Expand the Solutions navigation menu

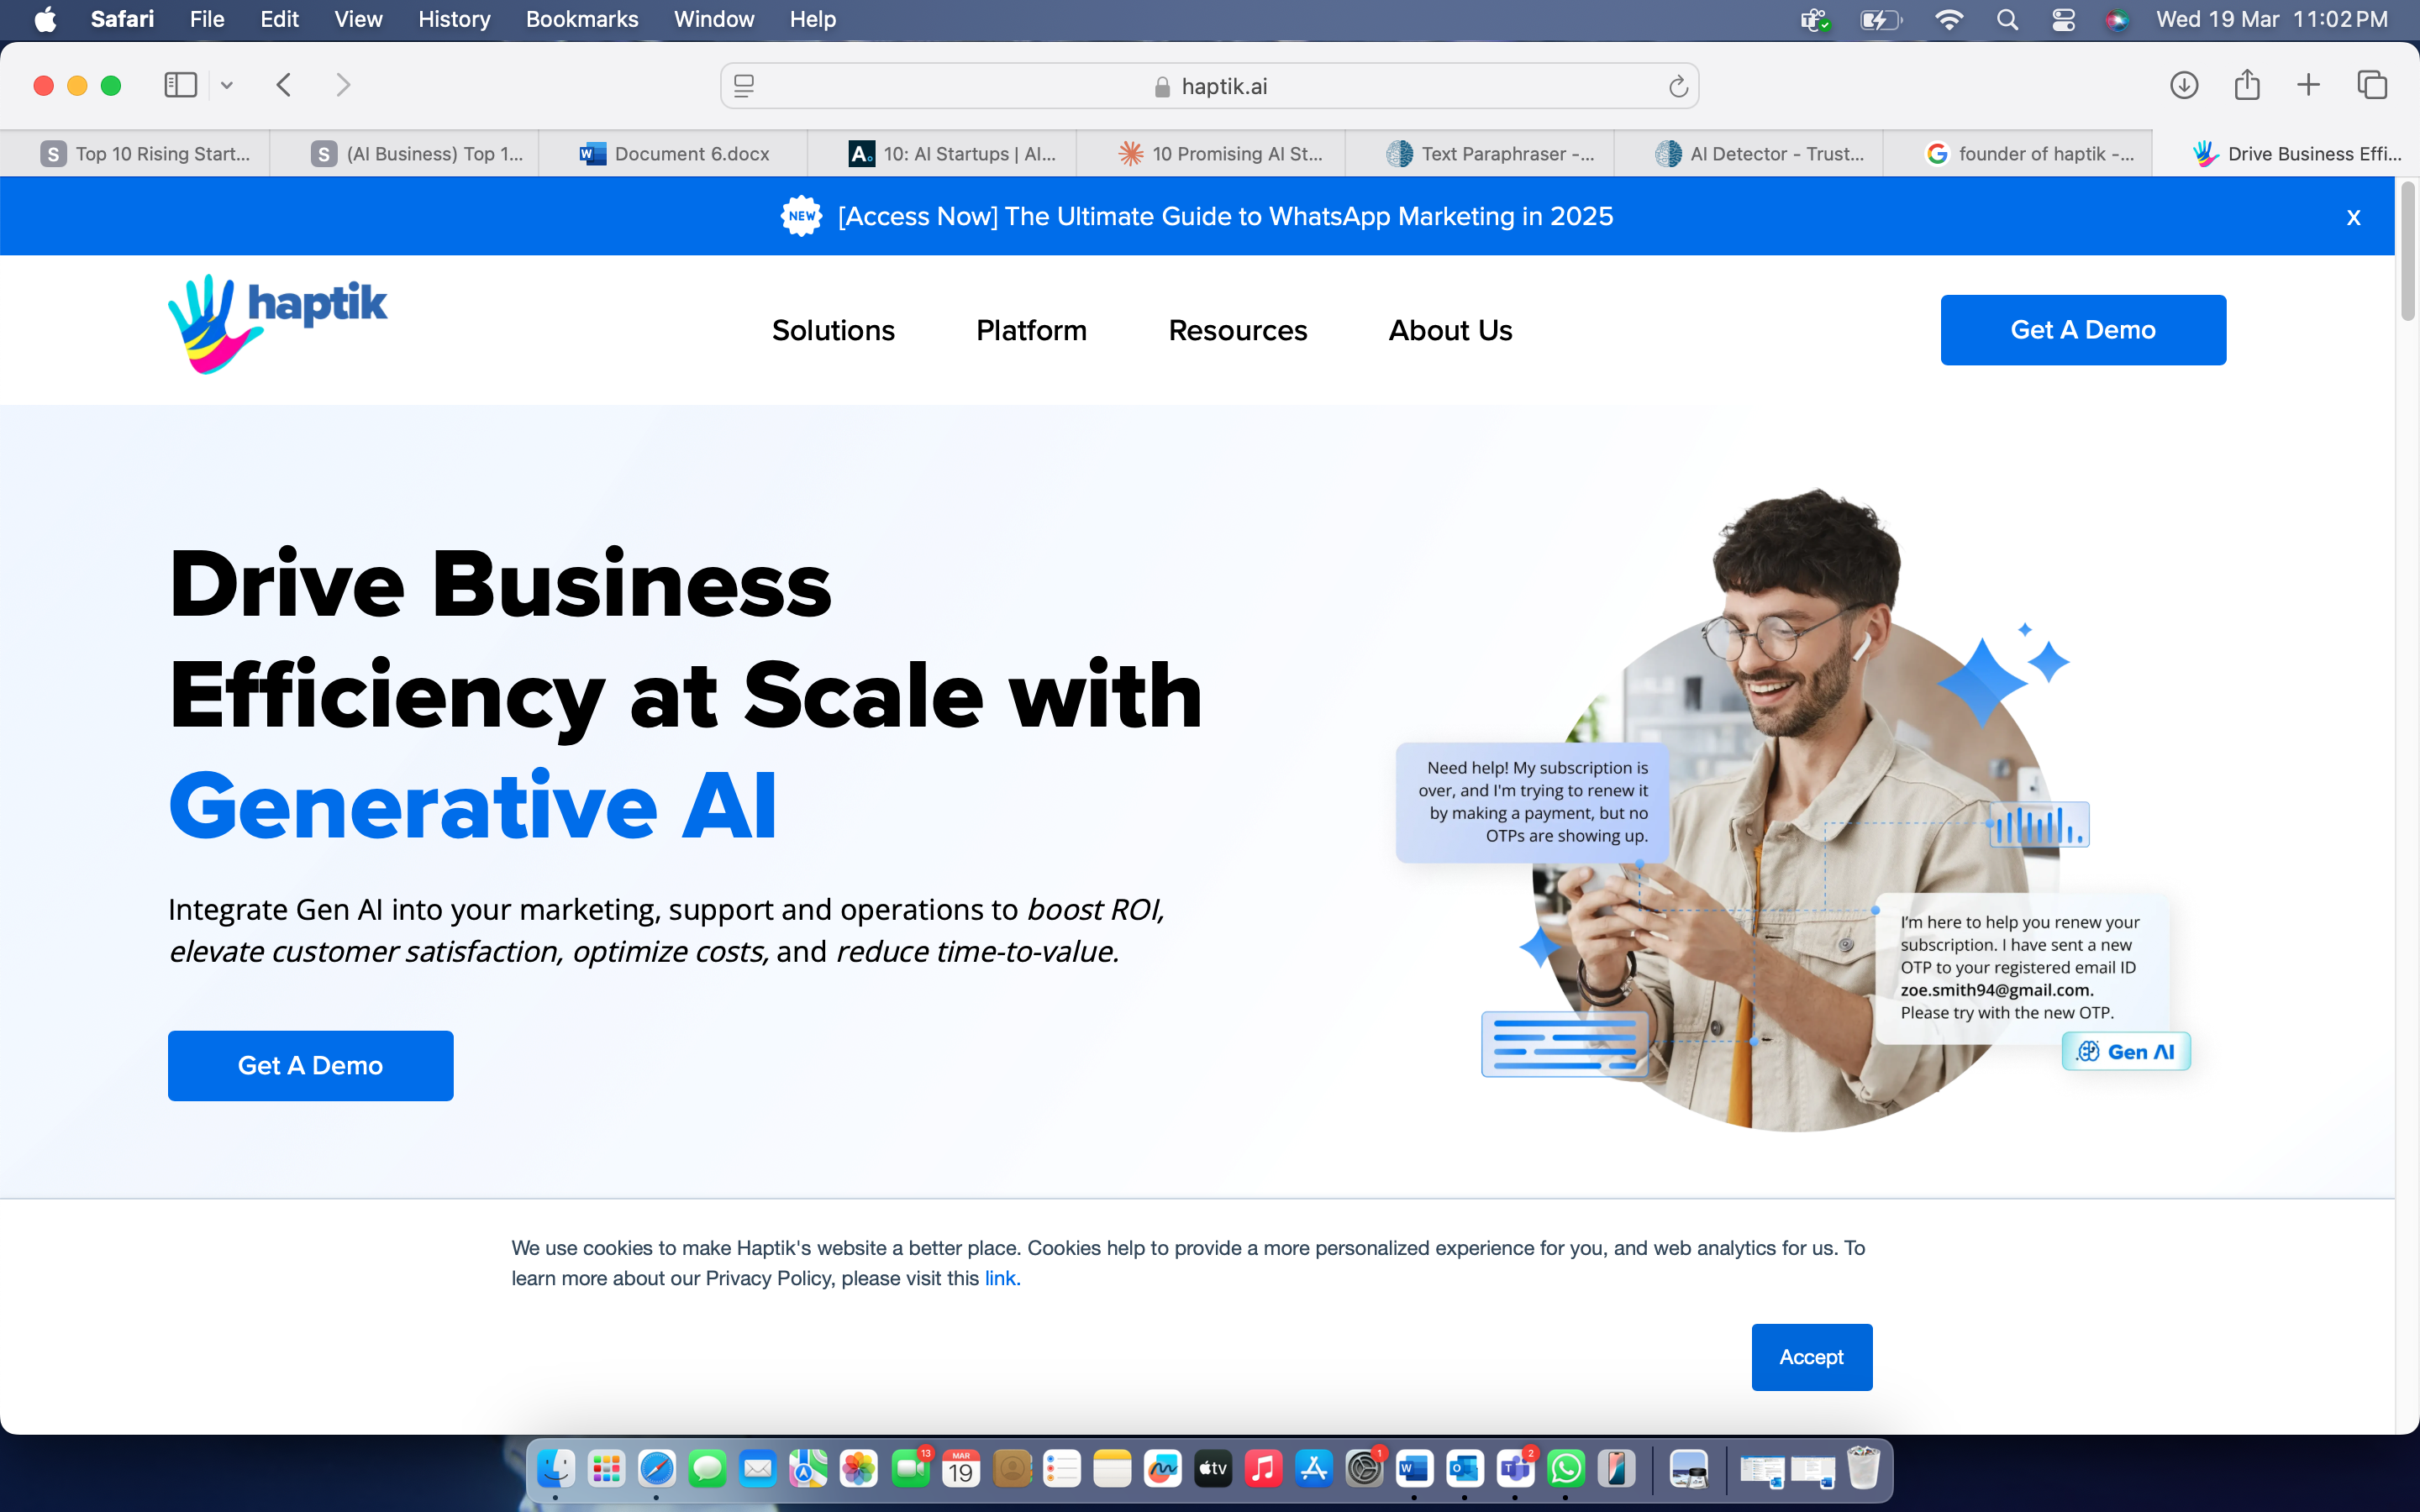833,330
